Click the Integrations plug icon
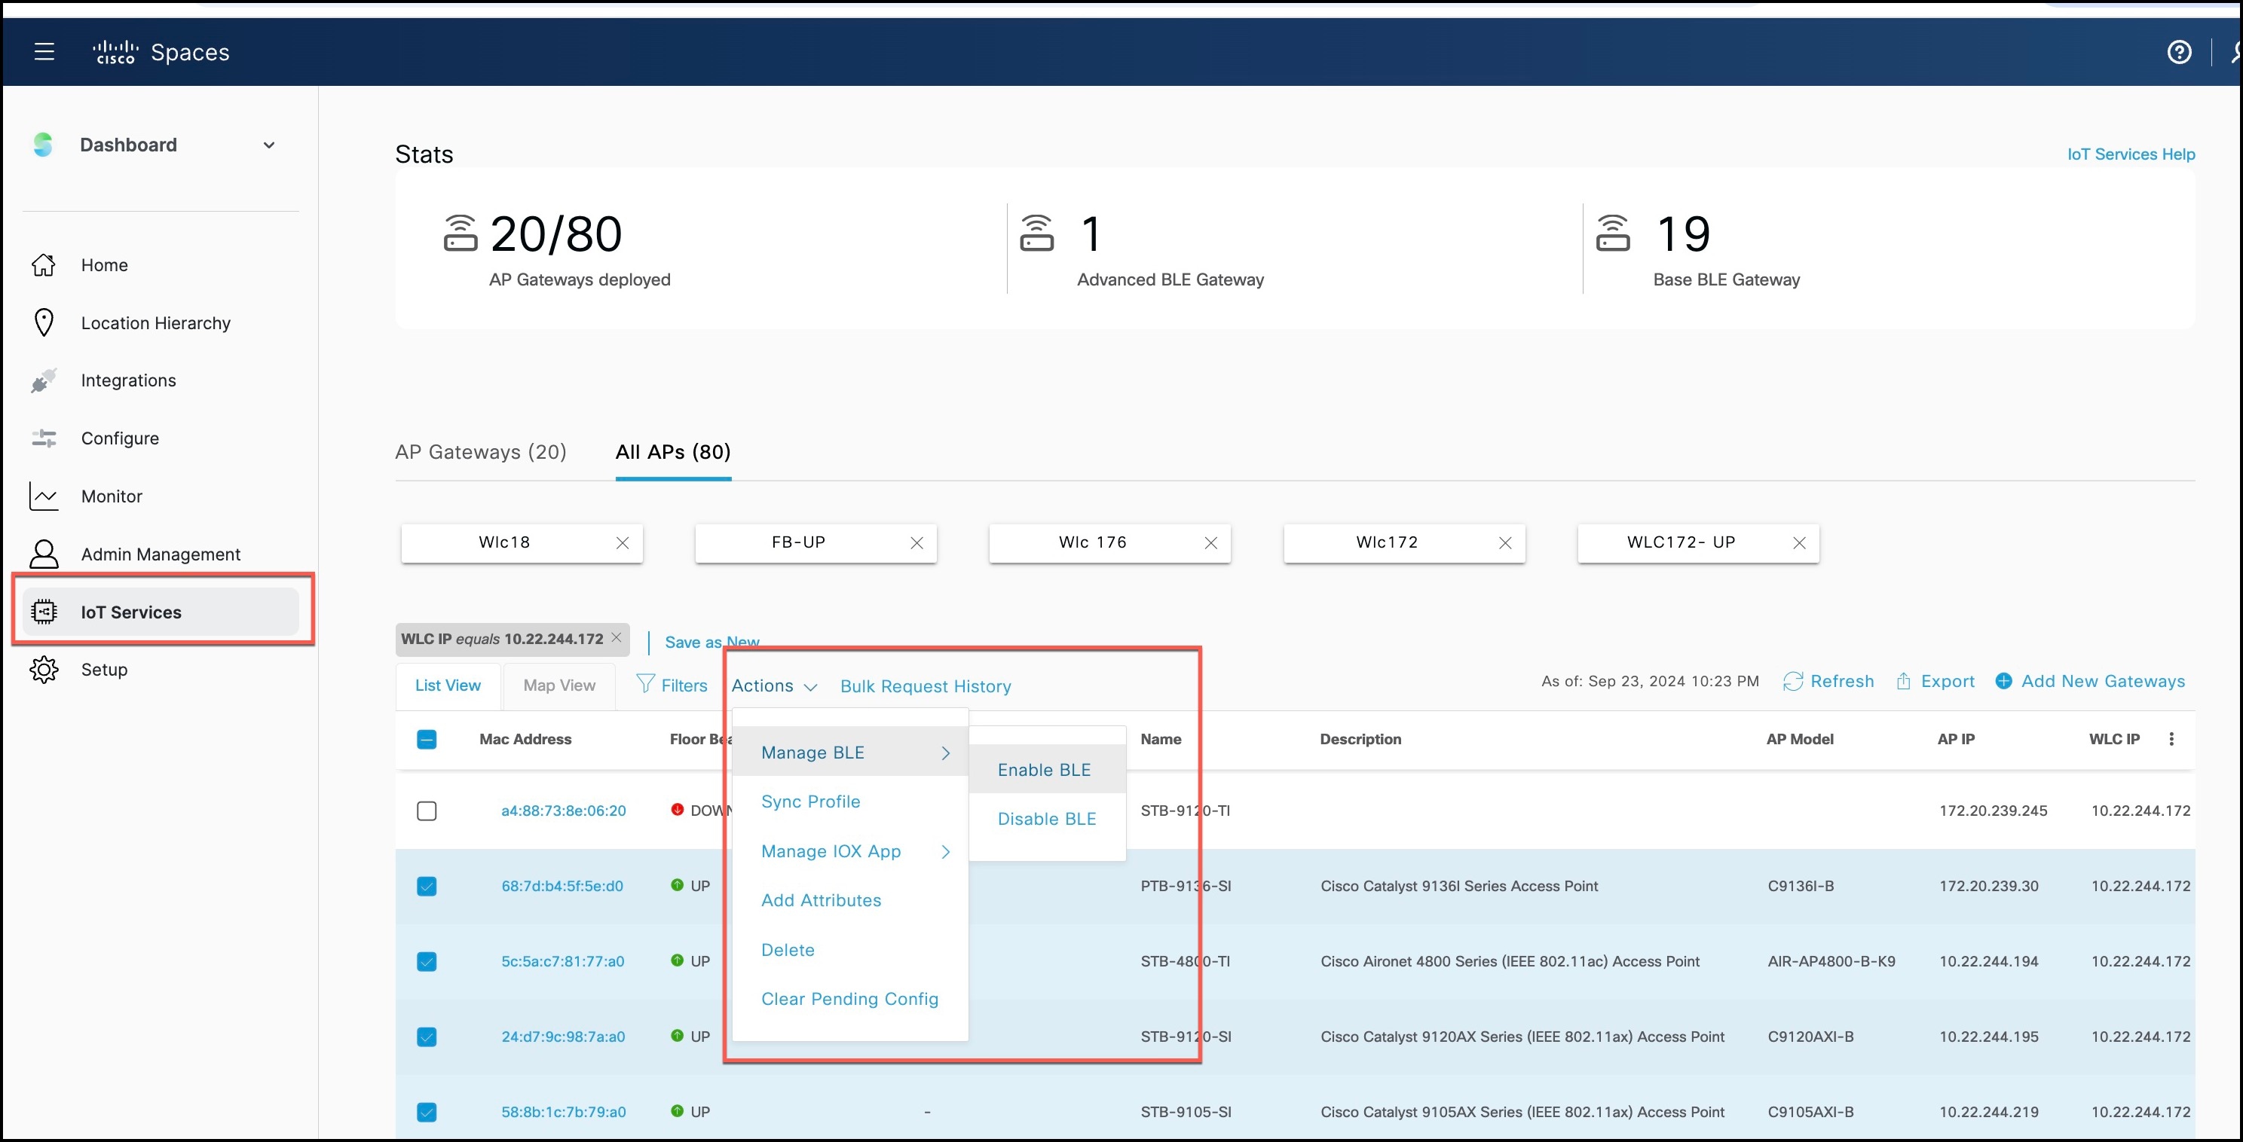 [44, 380]
